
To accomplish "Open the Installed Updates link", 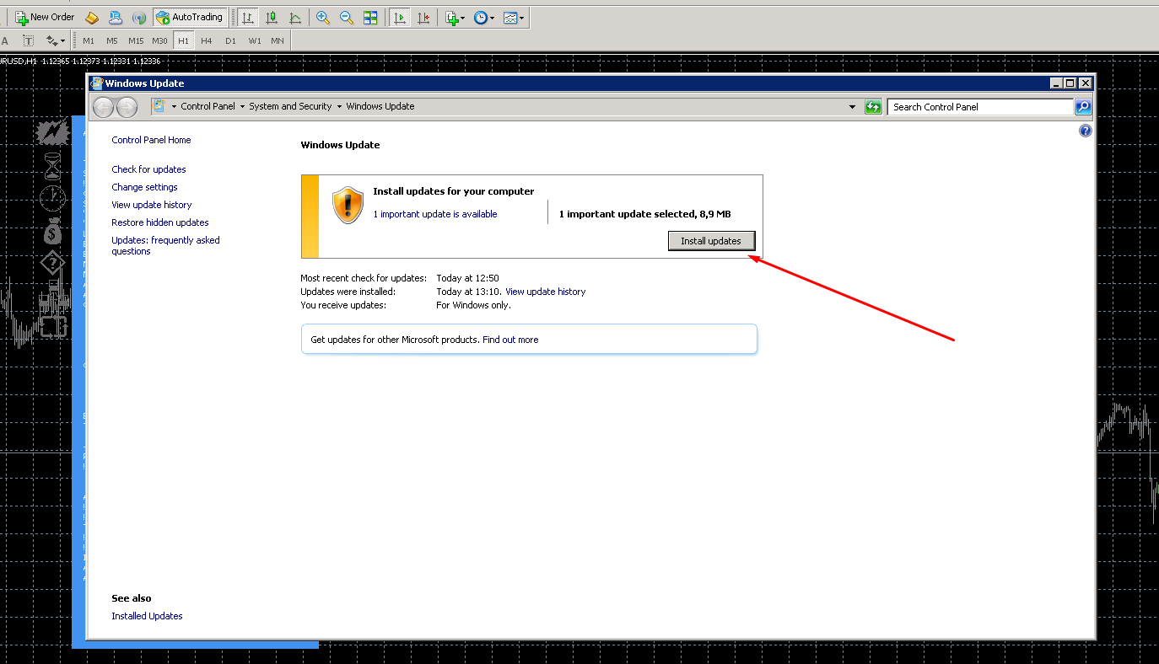I will (x=147, y=616).
